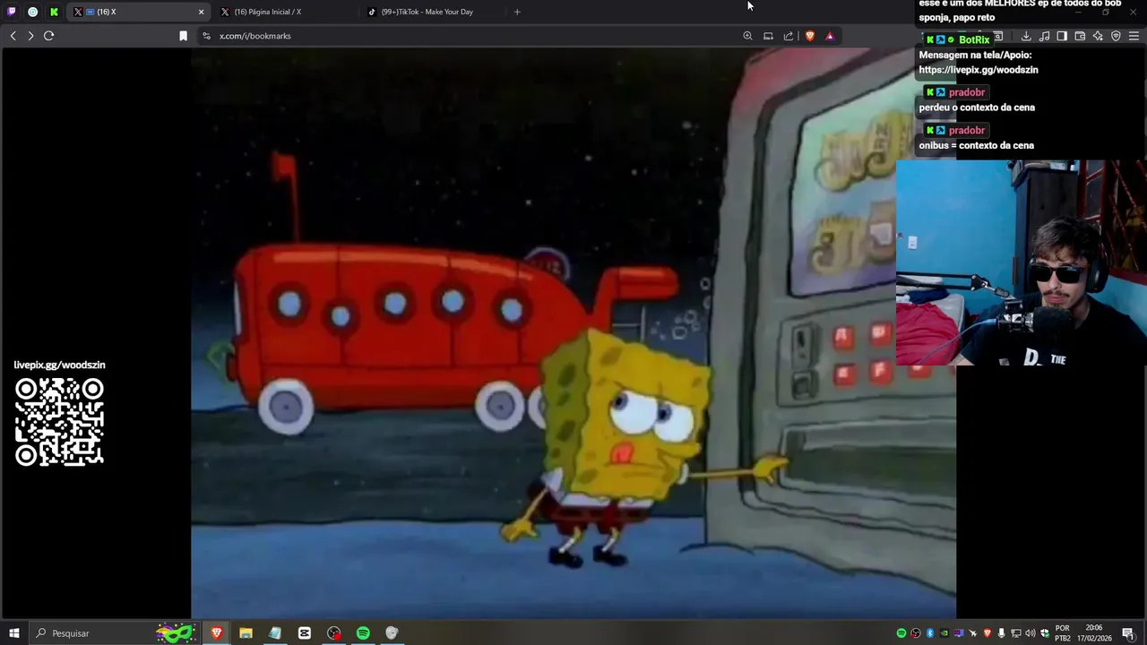Switch to the TikTok - Make Your Day tab

point(433,12)
